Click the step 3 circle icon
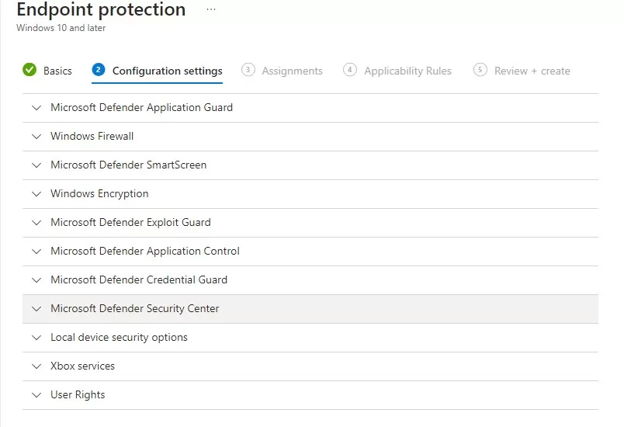Screen dimensions: 624x427 248,70
